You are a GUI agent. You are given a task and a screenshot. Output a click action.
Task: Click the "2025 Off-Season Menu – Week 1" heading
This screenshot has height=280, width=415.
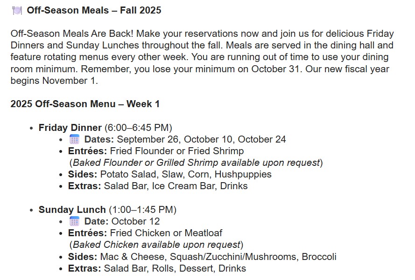pos(85,104)
